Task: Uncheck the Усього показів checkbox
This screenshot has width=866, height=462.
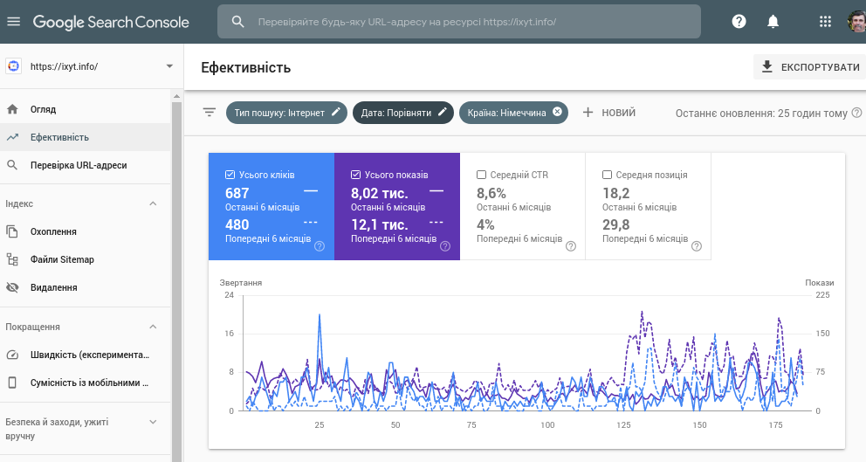Action: pyautogui.click(x=355, y=175)
